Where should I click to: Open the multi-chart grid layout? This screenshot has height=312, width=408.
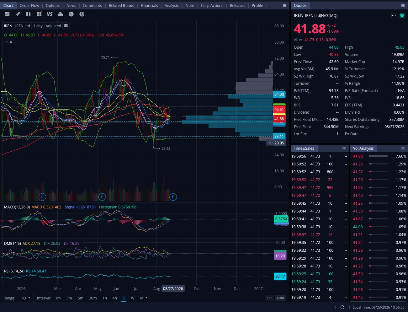(x=39, y=14)
